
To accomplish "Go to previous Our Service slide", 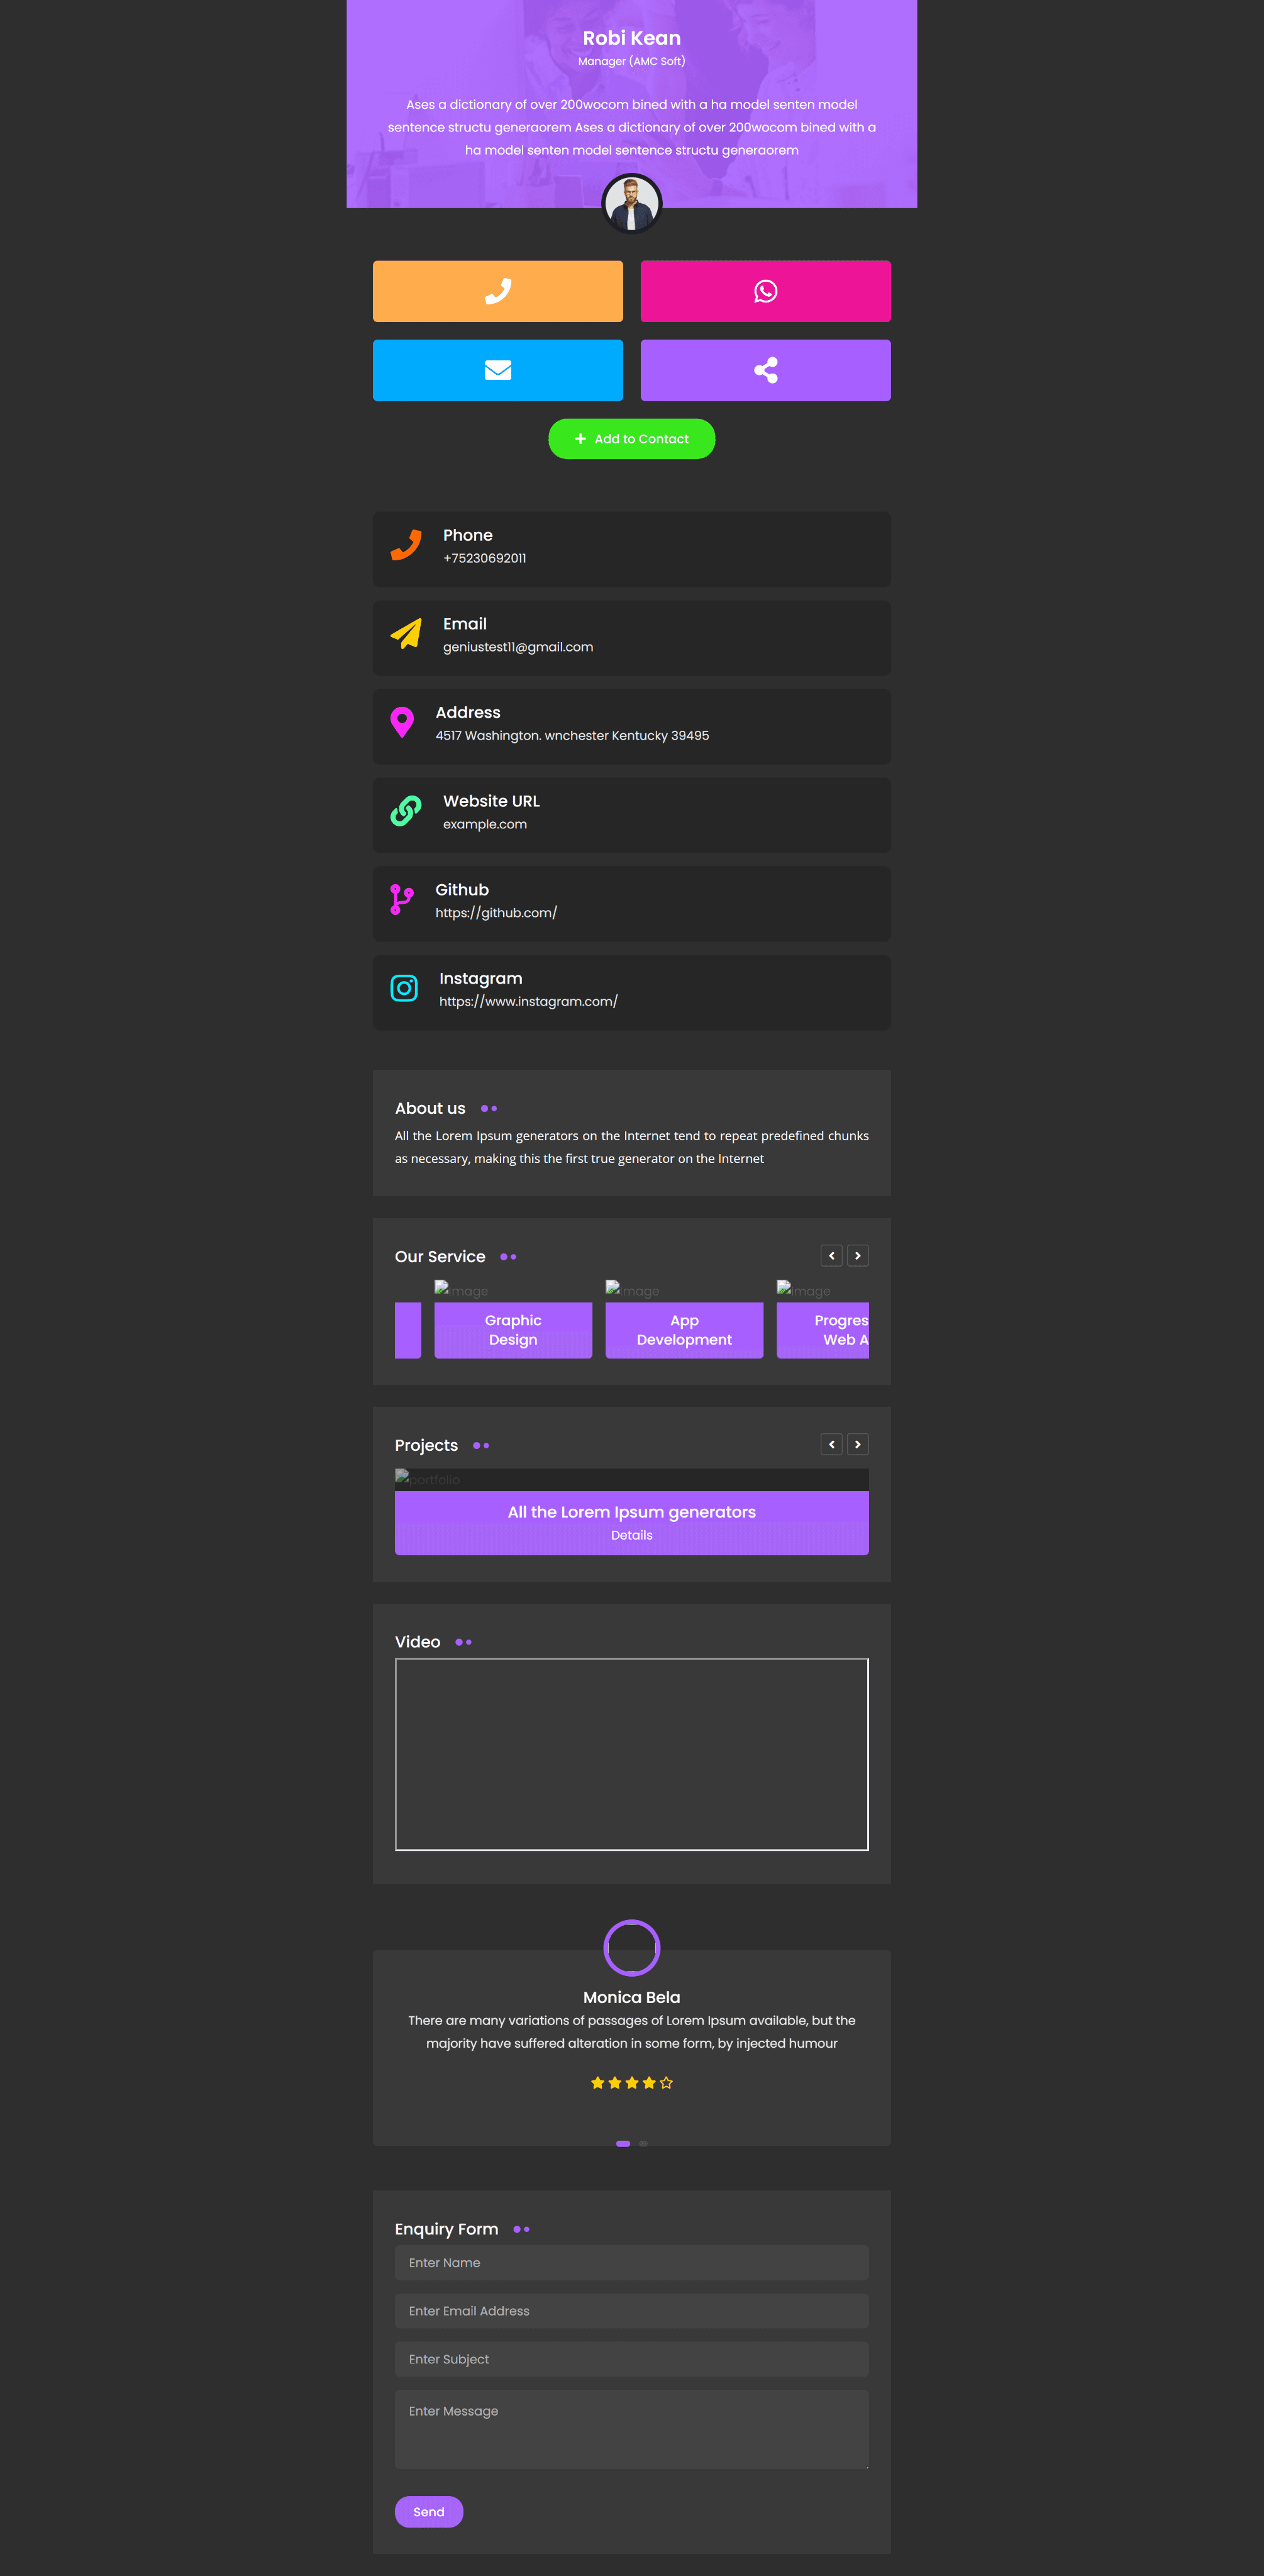I will tap(831, 1255).
